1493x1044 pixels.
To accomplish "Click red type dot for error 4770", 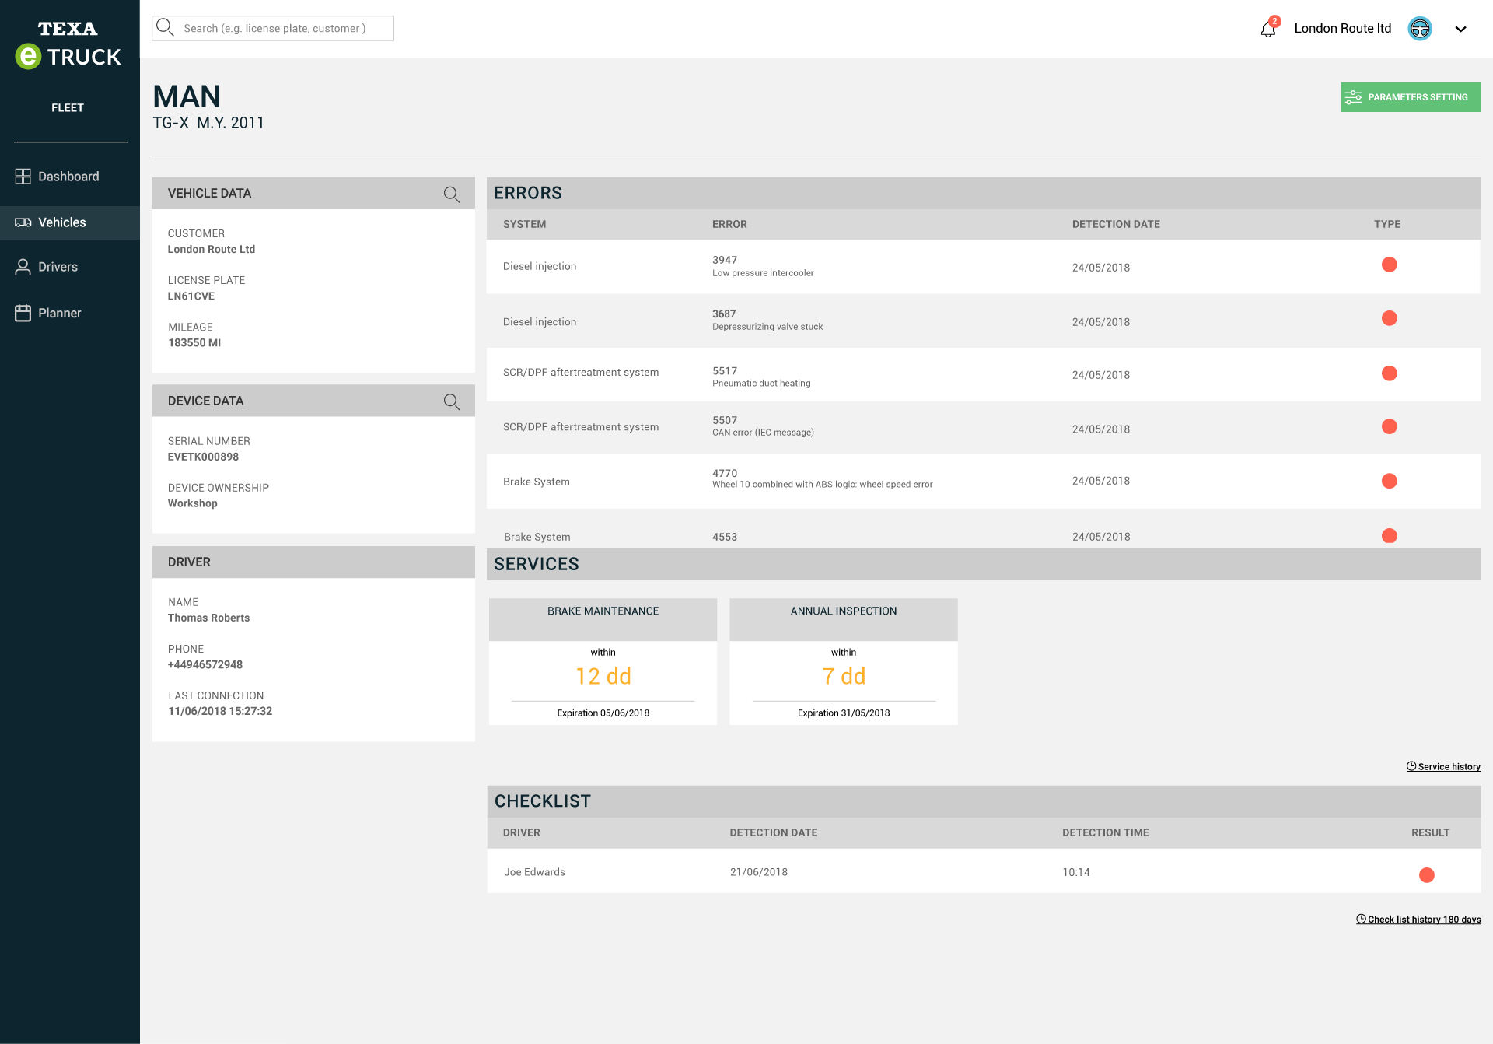I will point(1390,481).
